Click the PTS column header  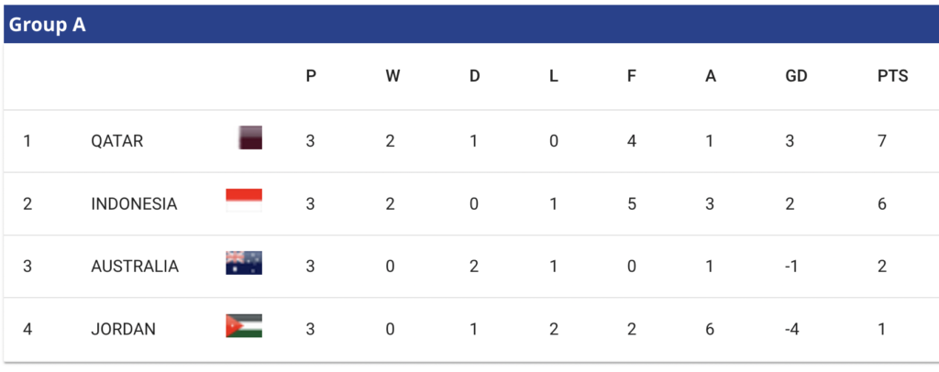(892, 77)
